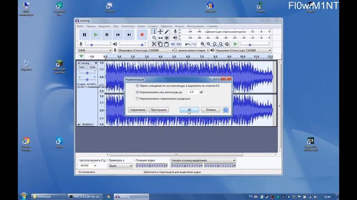Image resolution: width=357 pixels, height=200 pixels.
Task: Click the track gain slider
Action: [87, 73]
